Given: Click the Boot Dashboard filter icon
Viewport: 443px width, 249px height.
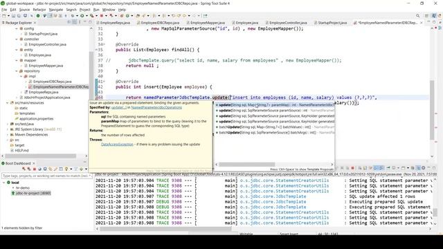Looking at the screenshot, I should point(75,169).
